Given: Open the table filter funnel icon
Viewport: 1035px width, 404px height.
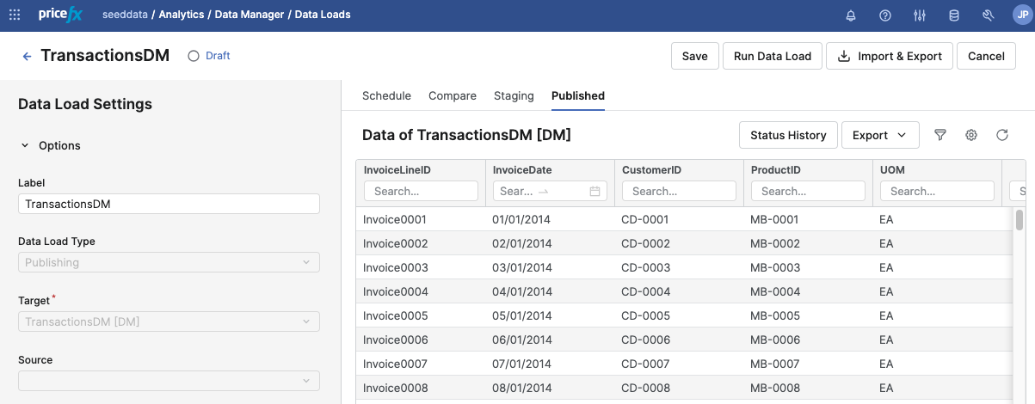Looking at the screenshot, I should point(940,135).
